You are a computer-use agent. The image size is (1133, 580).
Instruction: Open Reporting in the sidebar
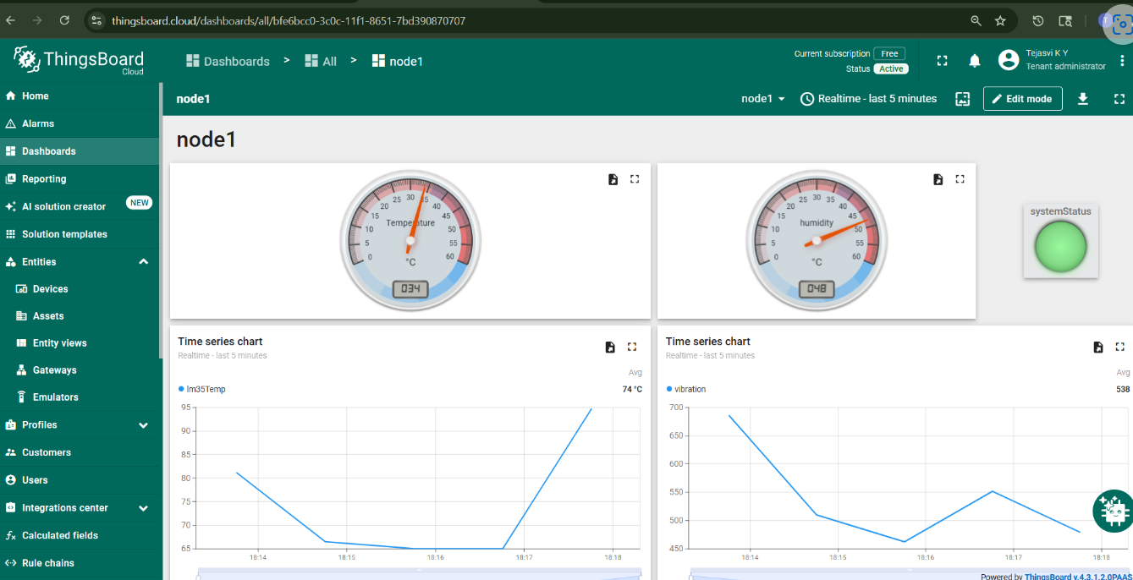(80, 179)
